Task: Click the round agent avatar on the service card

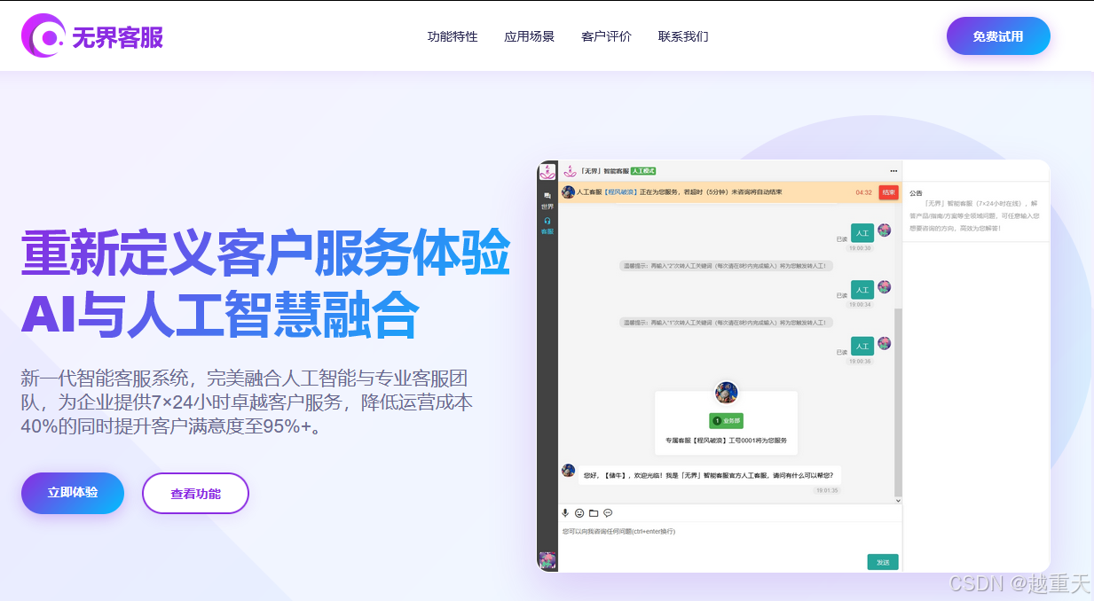Action: pos(727,393)
